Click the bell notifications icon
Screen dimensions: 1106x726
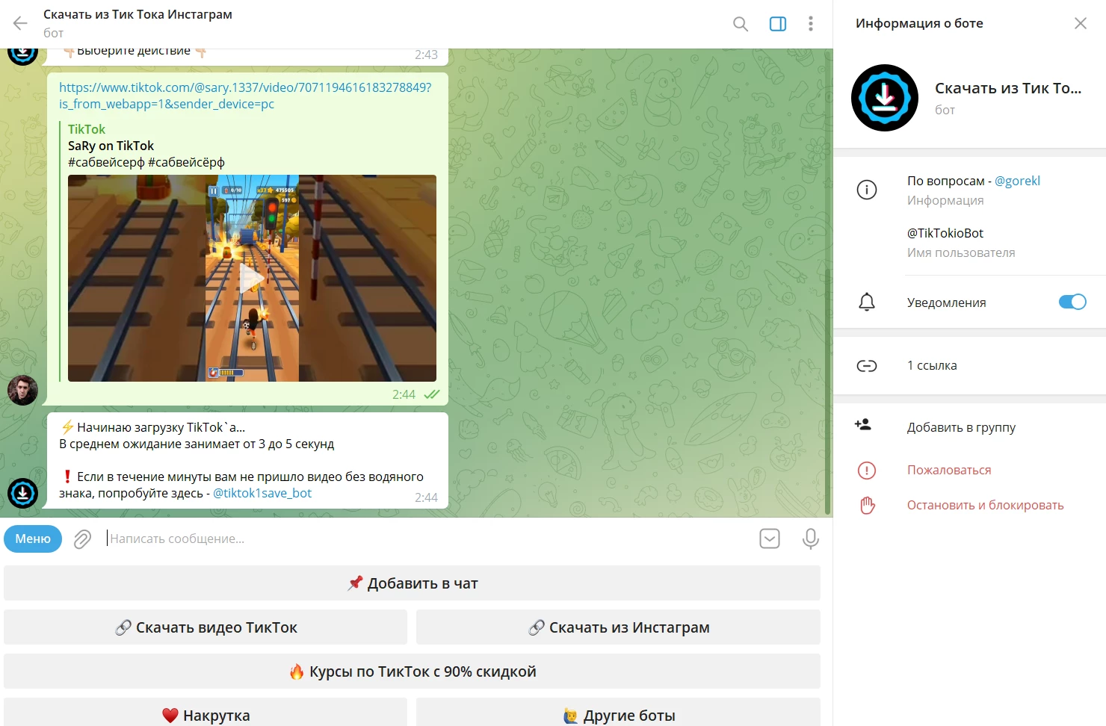(867, 302)
